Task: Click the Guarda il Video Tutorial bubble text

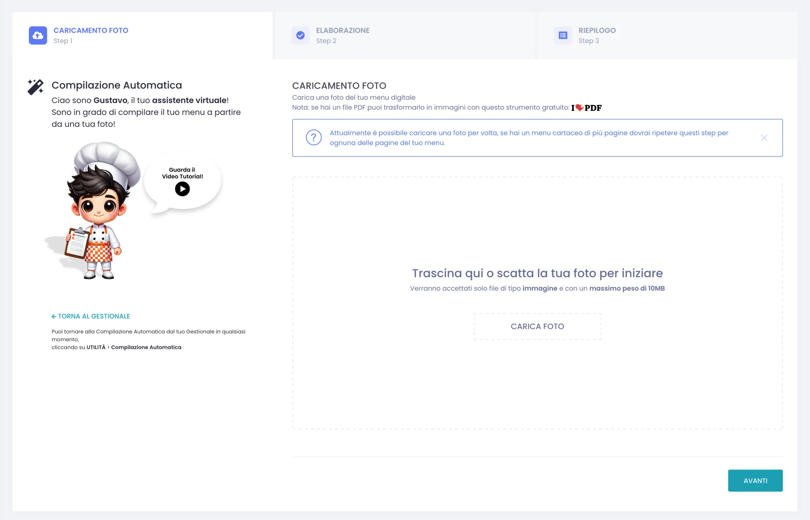Action: coord(182,173)
